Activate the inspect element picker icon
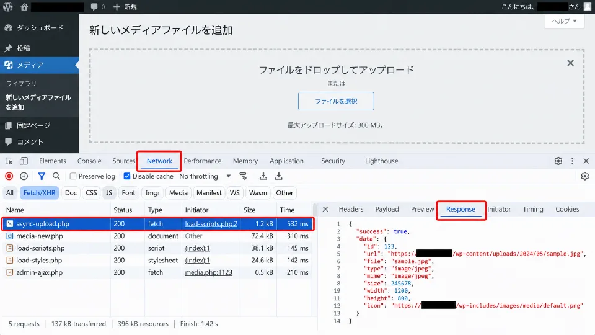 pos(9,161)
